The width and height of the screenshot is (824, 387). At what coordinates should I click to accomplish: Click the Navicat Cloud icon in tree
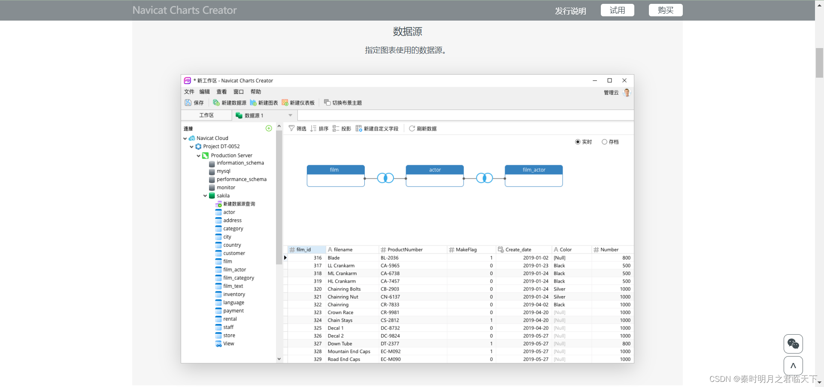coord(192,138)
